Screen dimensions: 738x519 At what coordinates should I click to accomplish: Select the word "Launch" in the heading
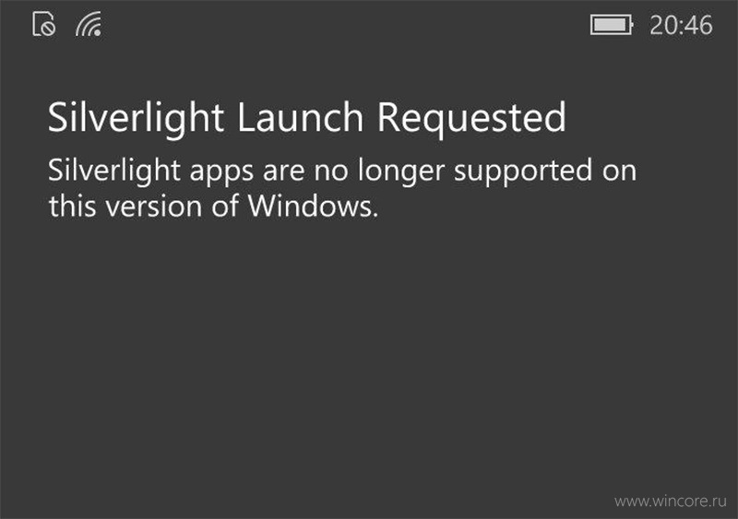coord(300,118)
